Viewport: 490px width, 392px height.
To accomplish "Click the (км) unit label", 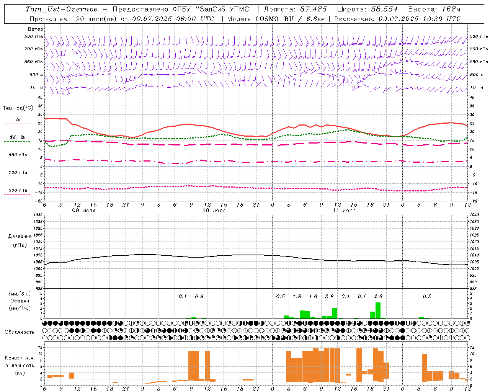I will tap(20, 373).
